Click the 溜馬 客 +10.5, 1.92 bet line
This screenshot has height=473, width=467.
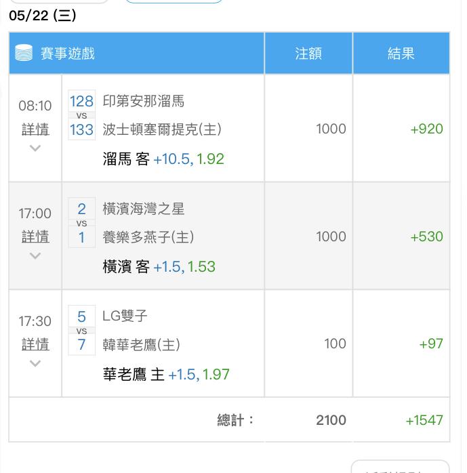click(x=163, y=159)
